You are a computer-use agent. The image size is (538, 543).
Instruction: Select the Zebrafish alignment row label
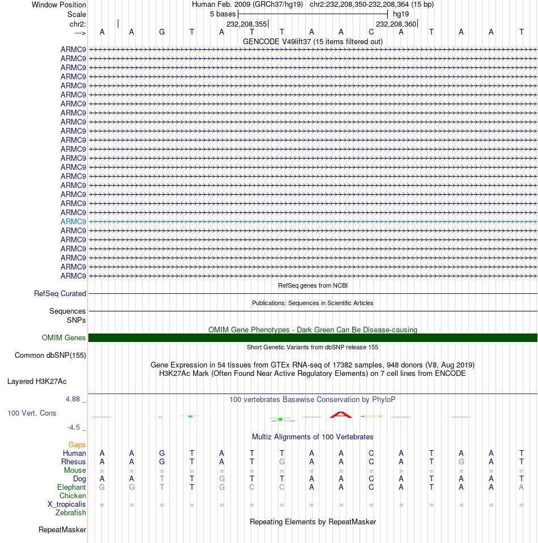point(71,513)
